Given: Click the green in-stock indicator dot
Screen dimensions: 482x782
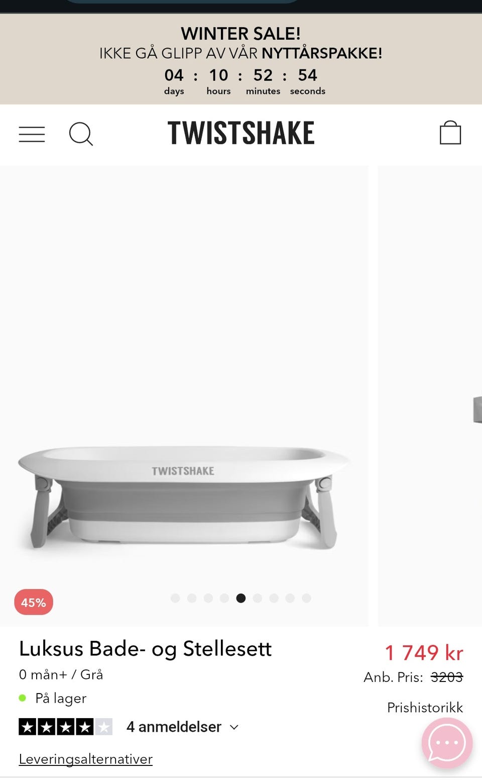Looking at the screenshot, I should coord(22,698).
